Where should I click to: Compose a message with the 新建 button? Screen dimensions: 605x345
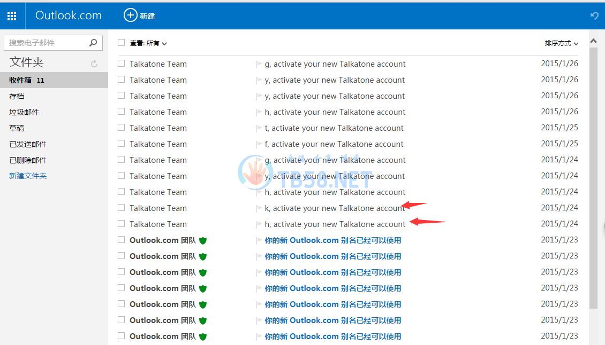(x=139, y=15)
